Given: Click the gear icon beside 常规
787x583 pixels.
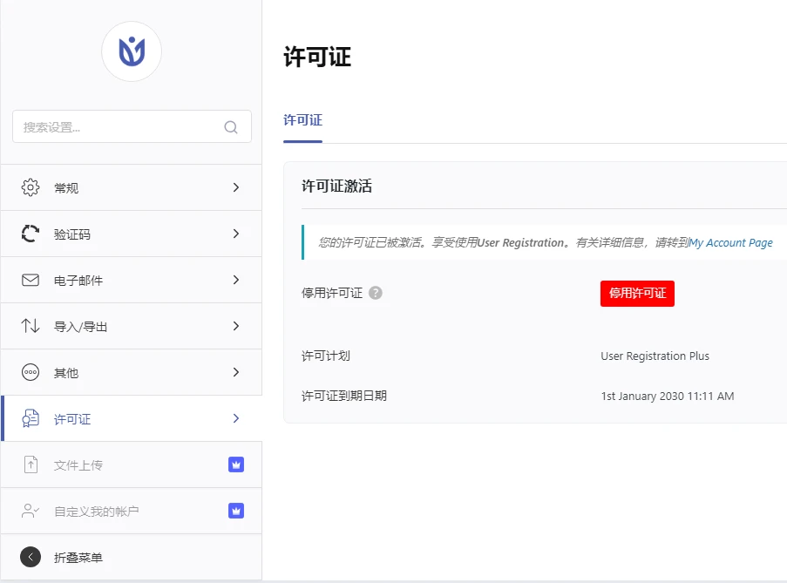Looking at the screenshot, I should pos(30,186).
